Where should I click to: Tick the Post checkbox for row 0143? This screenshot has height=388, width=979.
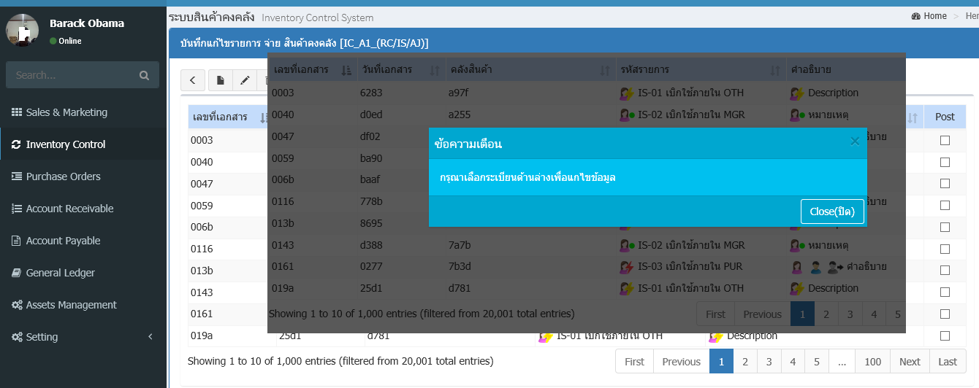pyautogui.click(x=945, y=292)
